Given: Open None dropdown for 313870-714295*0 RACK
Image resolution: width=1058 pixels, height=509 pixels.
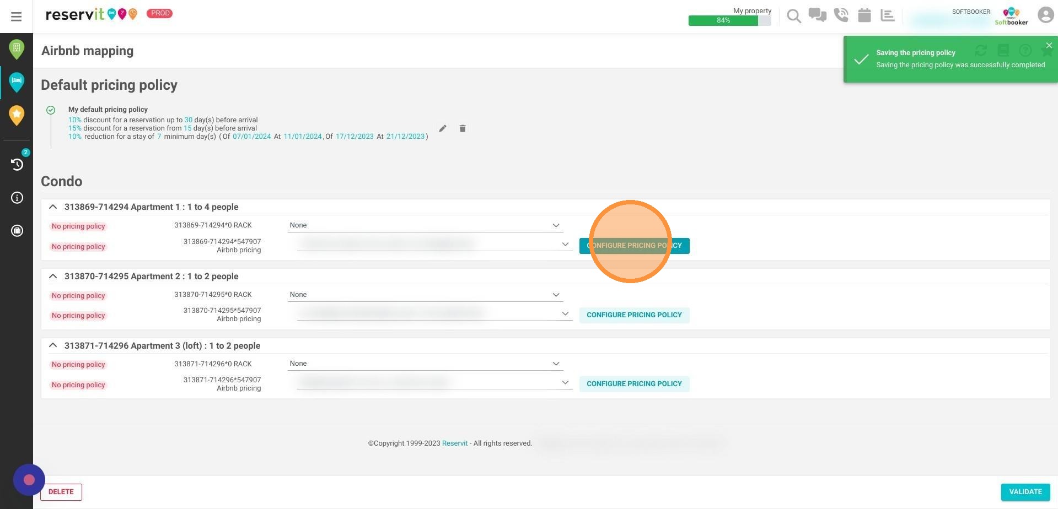Looking at the screenshot, I should click(425, 295).
